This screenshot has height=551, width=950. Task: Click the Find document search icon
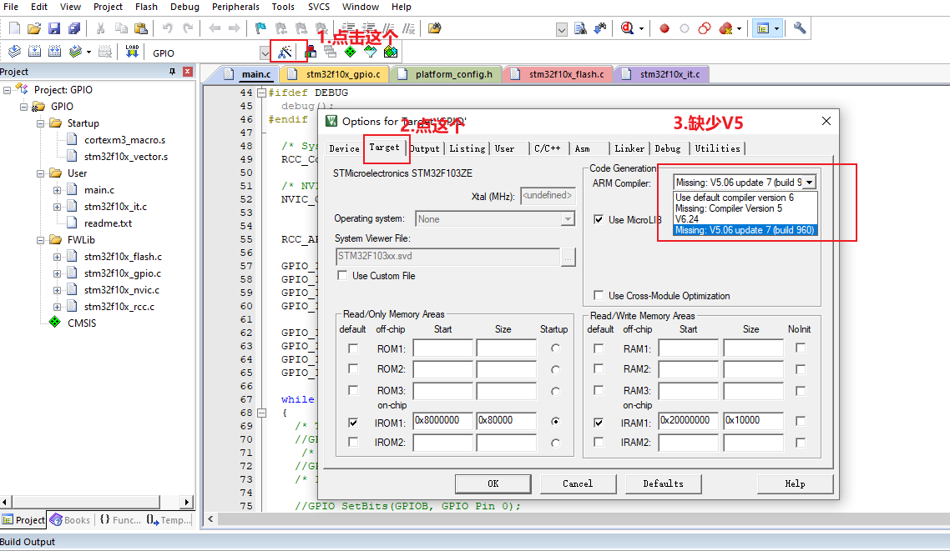(x=580, y=28)
